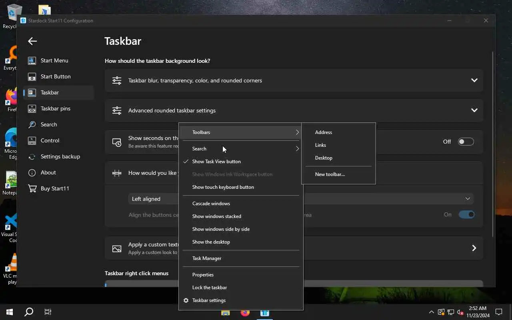Click the Windows Start button on taskbar

tap(10, 312)
